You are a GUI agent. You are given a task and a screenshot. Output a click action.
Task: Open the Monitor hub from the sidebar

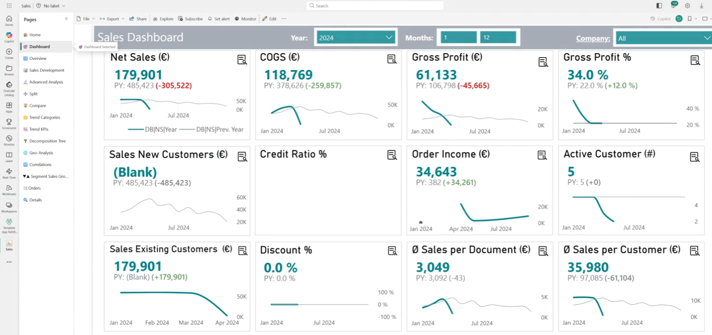click(x=9, y=140)
